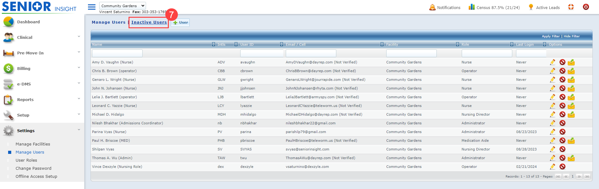The image size is (599, 189).
Task: Go to last page of records
Action: [x=587, y=176]
